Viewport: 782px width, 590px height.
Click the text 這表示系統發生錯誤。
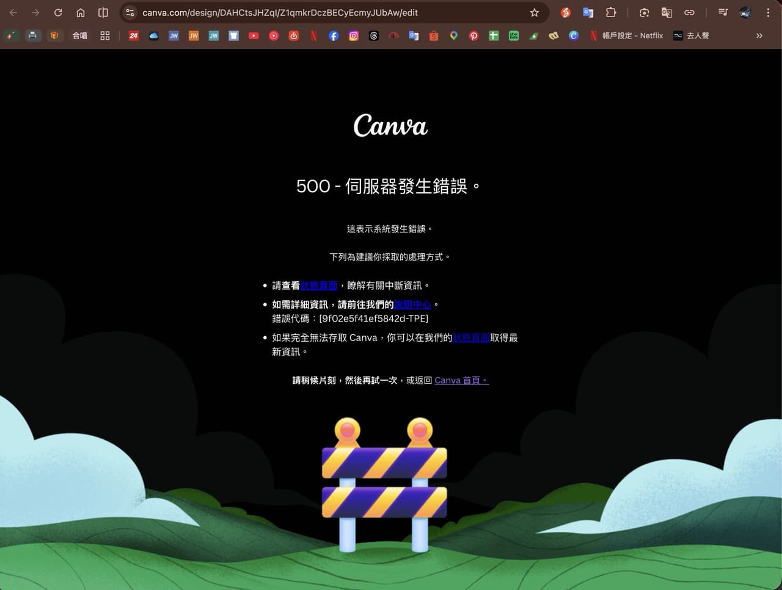390,229
